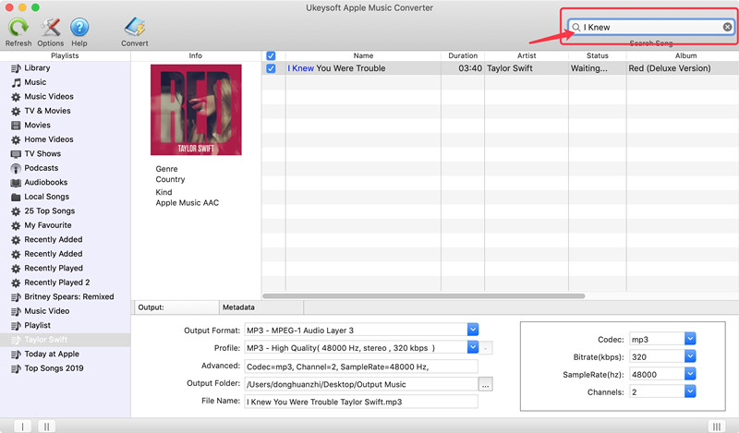This screenshot has height=433, width=739.
Task: Open Music Videos in sidebar
Action: click(x=49, y=97)
